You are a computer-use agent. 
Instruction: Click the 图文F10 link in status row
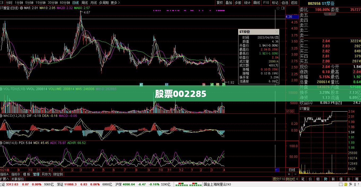pyautogui.click(x=279, y=179)
